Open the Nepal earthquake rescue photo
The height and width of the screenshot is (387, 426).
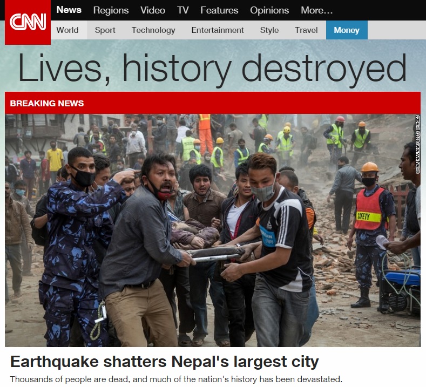click(213, 230)
